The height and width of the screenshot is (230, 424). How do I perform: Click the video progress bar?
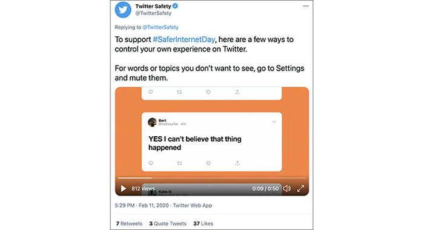(212, 178)
